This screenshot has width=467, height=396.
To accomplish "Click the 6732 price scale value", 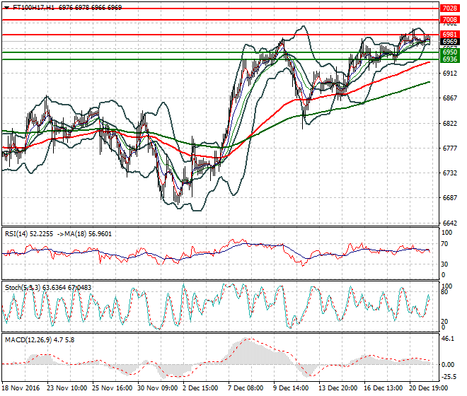I will click(450, 173).
